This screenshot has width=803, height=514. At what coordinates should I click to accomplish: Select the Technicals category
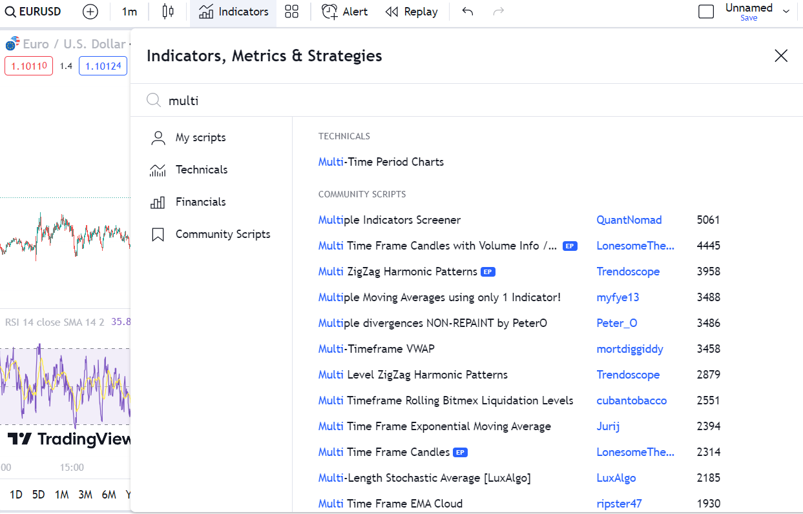tap(211, 170)
